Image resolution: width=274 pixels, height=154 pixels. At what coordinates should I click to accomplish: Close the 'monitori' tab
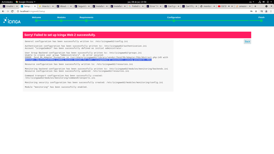(x=214, y=6)
